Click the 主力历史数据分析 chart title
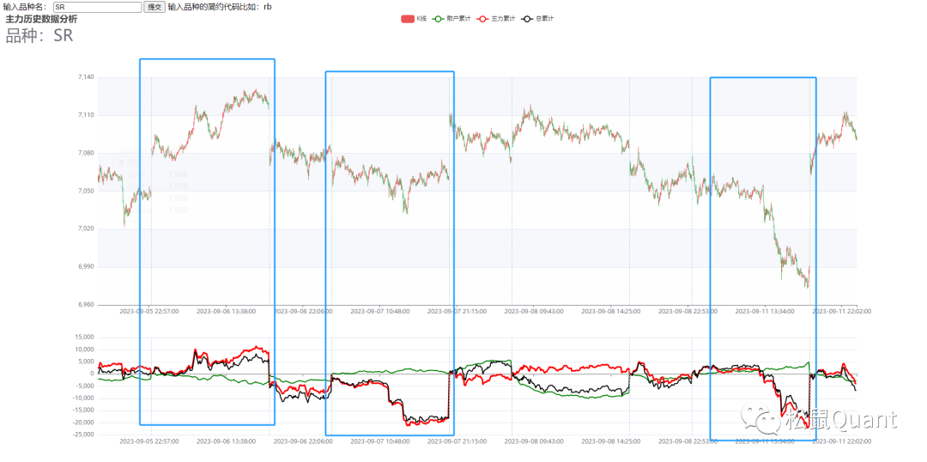 pos(41,19)
